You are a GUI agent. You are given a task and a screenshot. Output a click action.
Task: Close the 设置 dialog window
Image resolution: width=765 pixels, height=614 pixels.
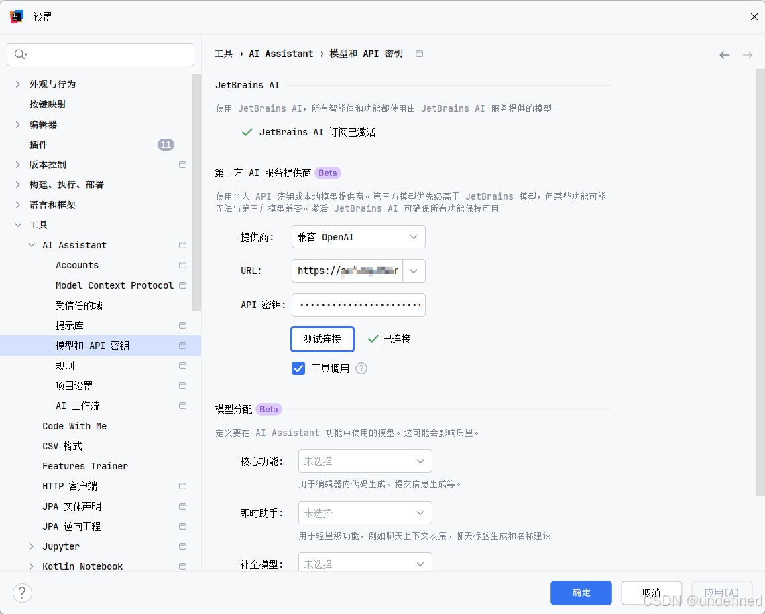(x=754, y=17)
